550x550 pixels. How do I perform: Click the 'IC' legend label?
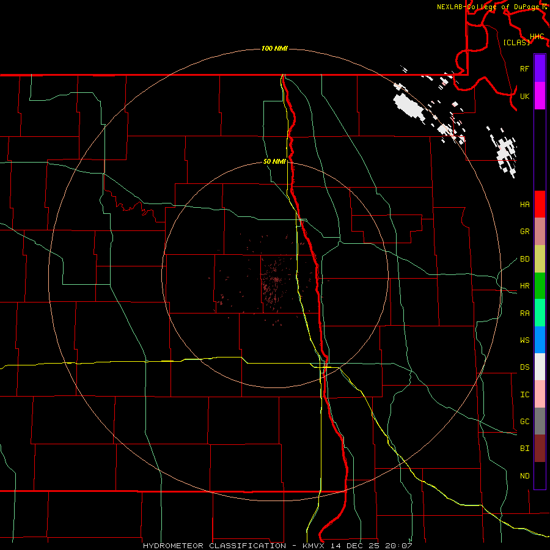point(524,395)
